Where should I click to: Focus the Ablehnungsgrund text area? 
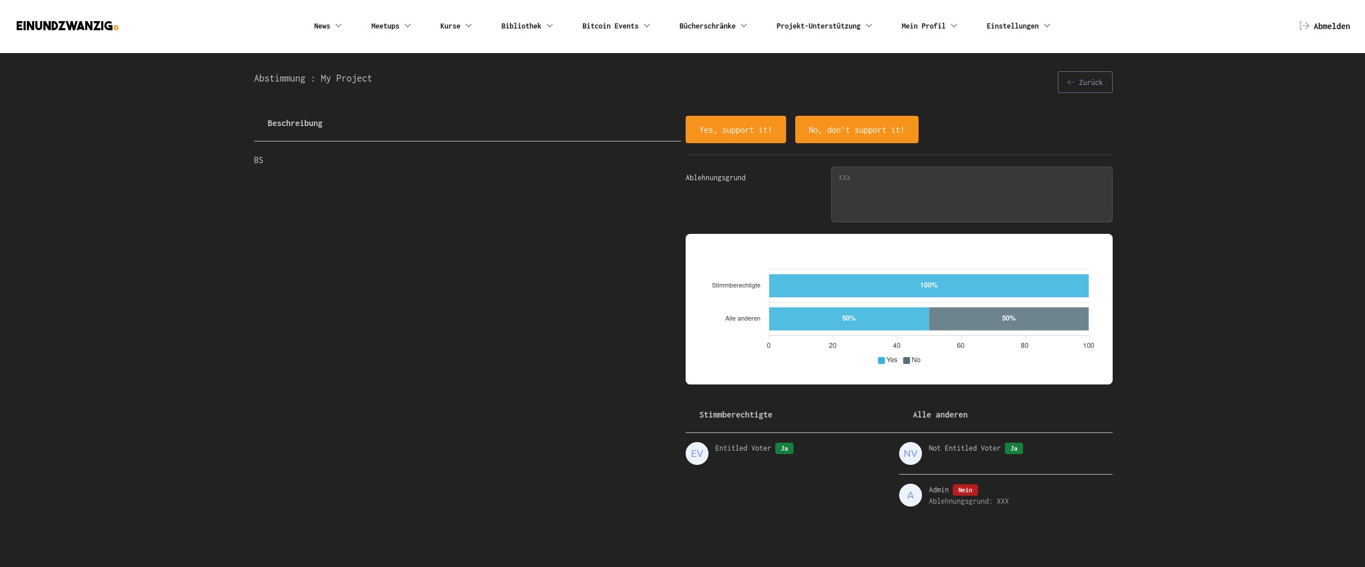click(x=971, y=195)
